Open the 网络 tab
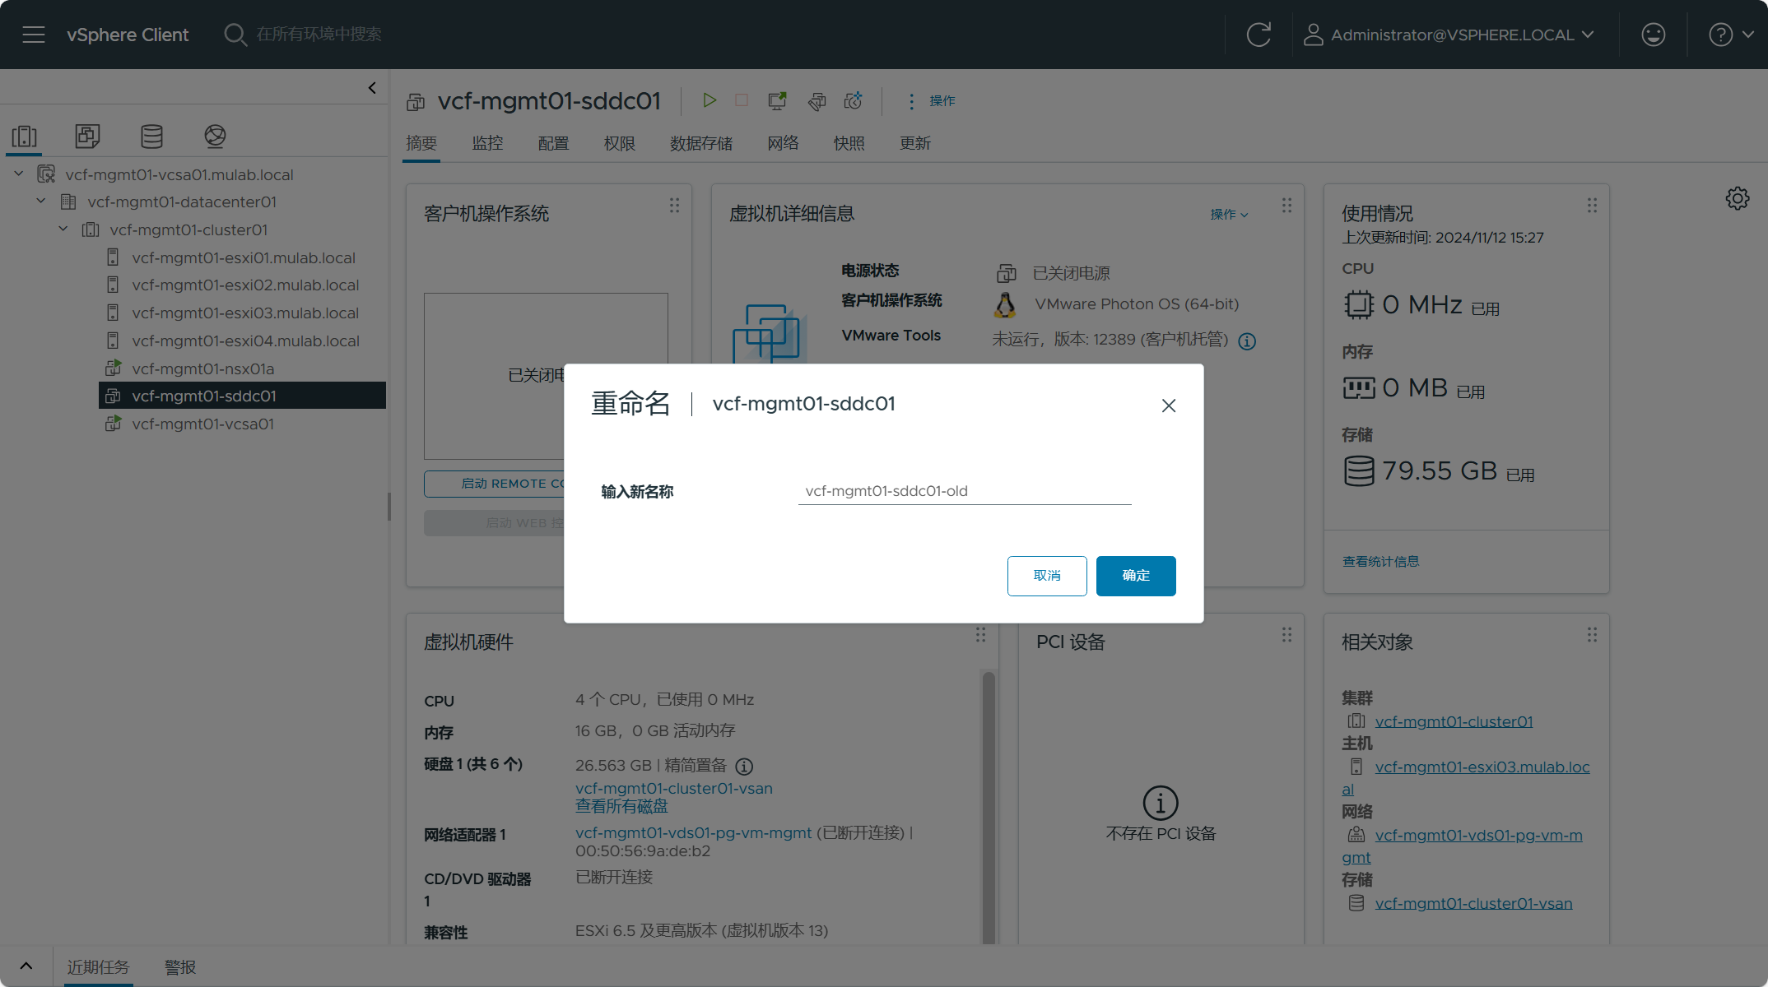Viewport: 1768px width, 987px height. pos(783,143)
